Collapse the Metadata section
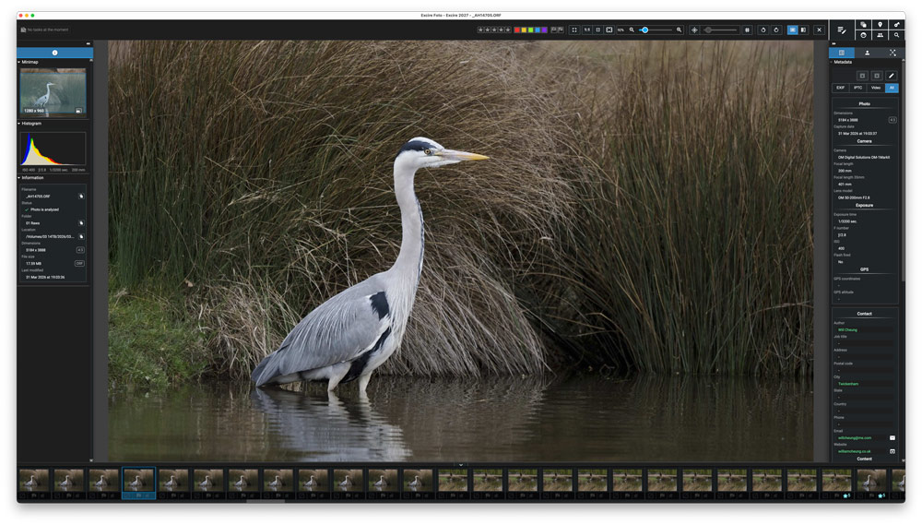The image size is (922, 525). tap(832, 62)
